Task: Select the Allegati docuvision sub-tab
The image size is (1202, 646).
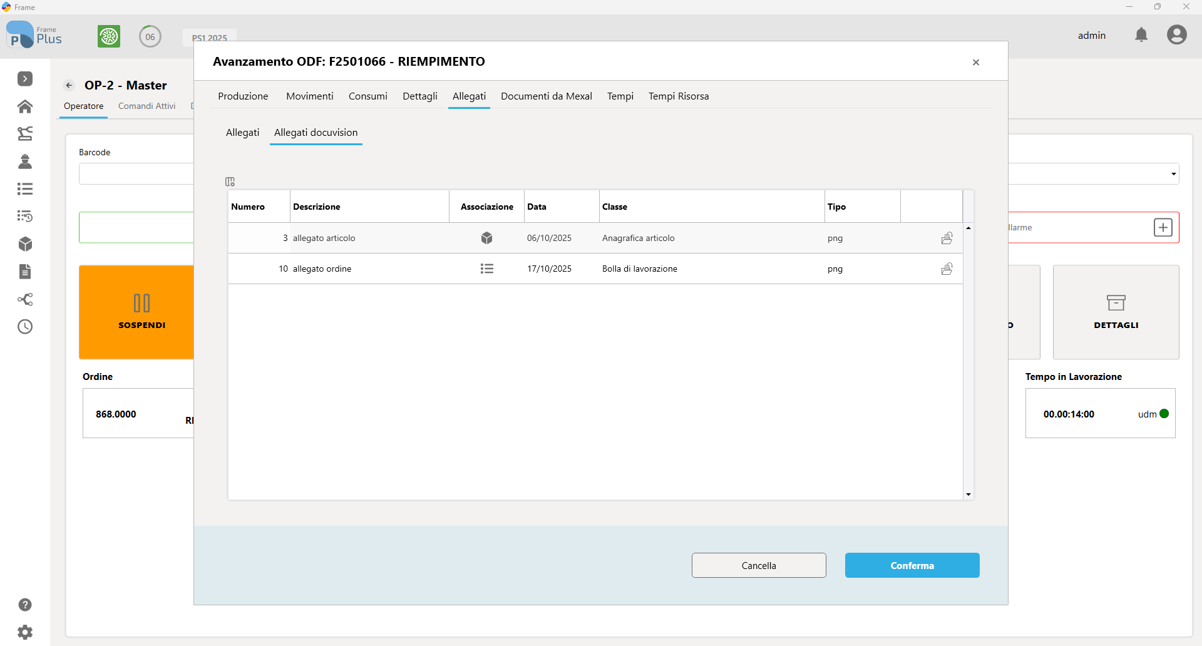Action: pos(316,132)
